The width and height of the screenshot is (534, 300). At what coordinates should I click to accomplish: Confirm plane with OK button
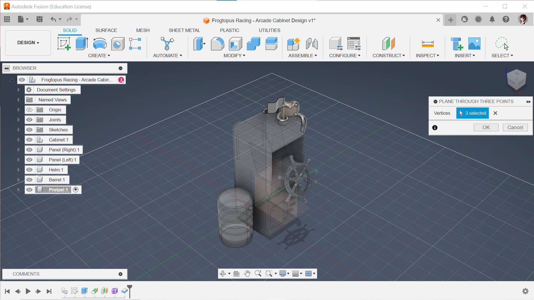(486, 127)
